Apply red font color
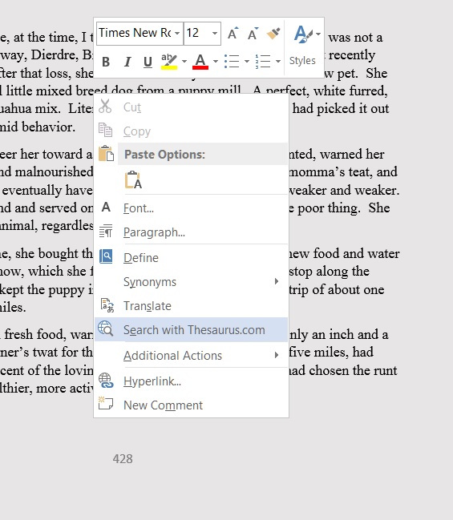 (x=200, y=62)
